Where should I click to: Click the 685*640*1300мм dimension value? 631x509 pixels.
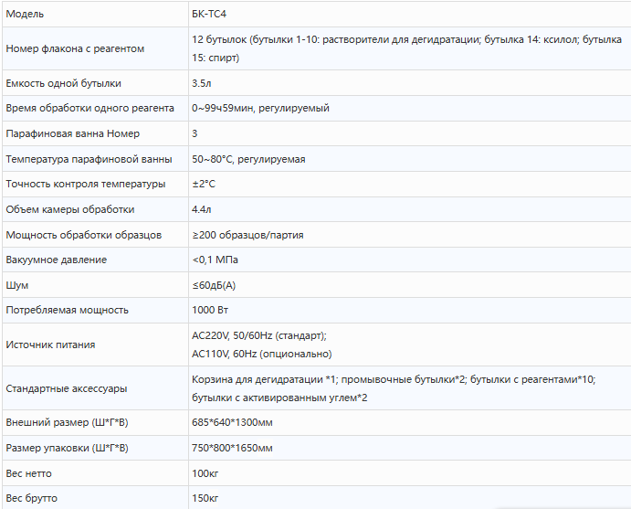(x=232, y=422)
